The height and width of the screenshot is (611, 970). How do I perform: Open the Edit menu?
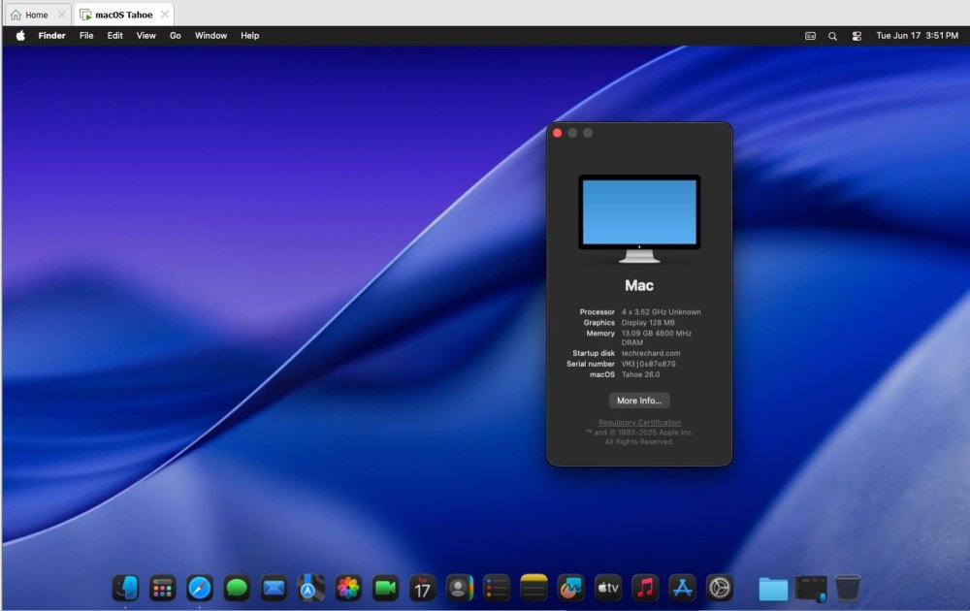pyautogui.click(x=115, y=36)
